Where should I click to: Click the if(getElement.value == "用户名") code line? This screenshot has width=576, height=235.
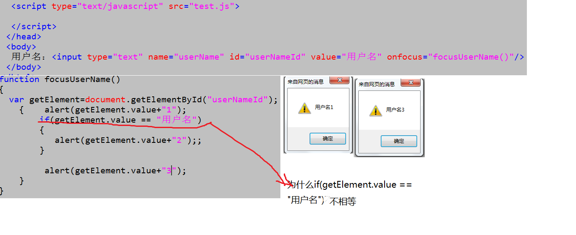[121, 120]
